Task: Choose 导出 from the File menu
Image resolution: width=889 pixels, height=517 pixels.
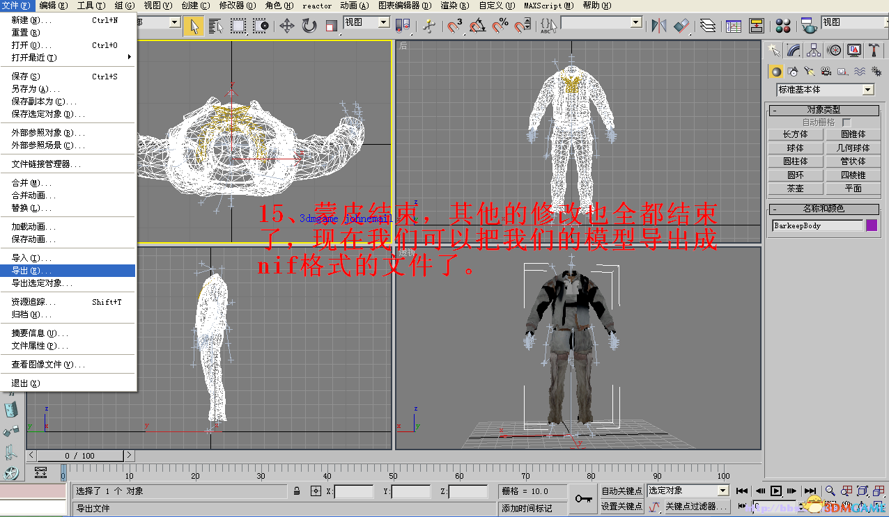Action: click(x=68, y=271)
